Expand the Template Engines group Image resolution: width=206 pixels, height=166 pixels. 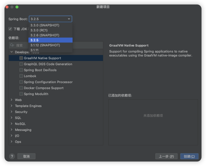11,106
